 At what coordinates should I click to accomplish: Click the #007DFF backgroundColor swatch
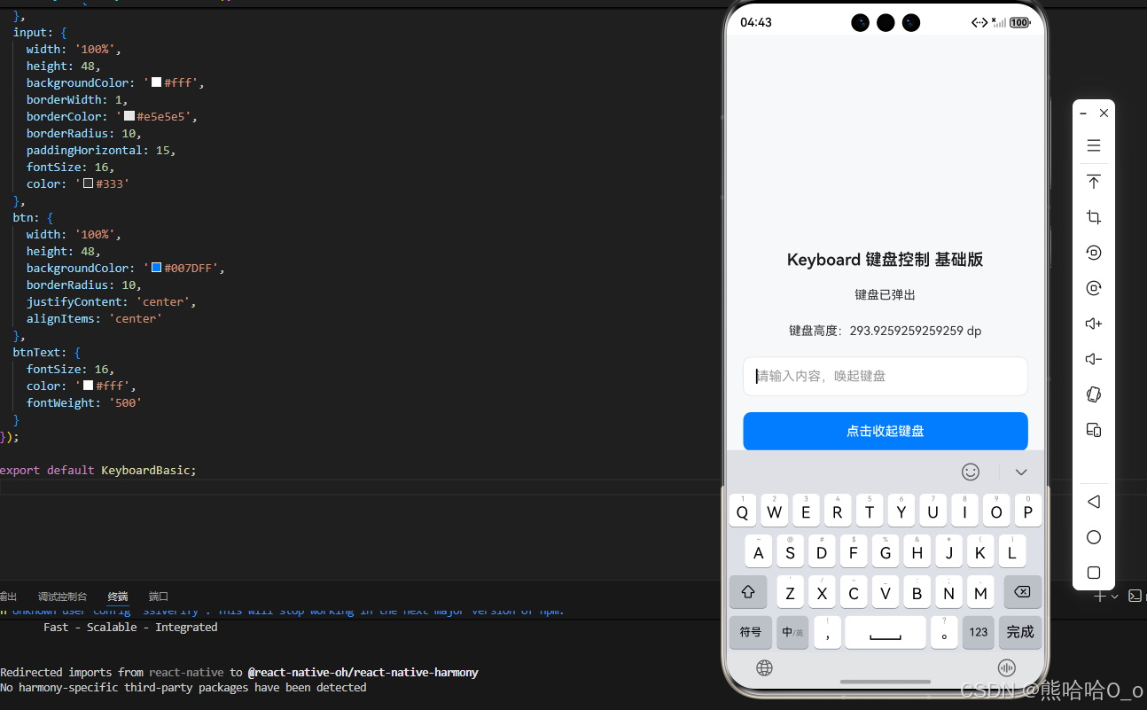[x=156, y=268]
